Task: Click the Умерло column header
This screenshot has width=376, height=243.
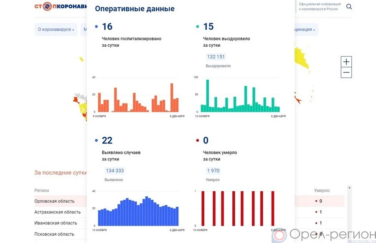Action: click(322, 190)
